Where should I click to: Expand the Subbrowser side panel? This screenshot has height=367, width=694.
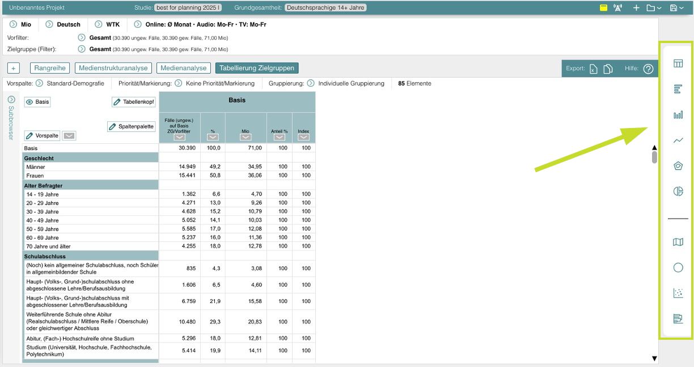(11, 100)
